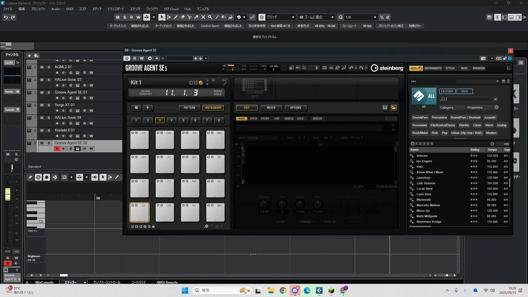
Task: Select the Split scissors tool
Action: (x=189, y=17)
